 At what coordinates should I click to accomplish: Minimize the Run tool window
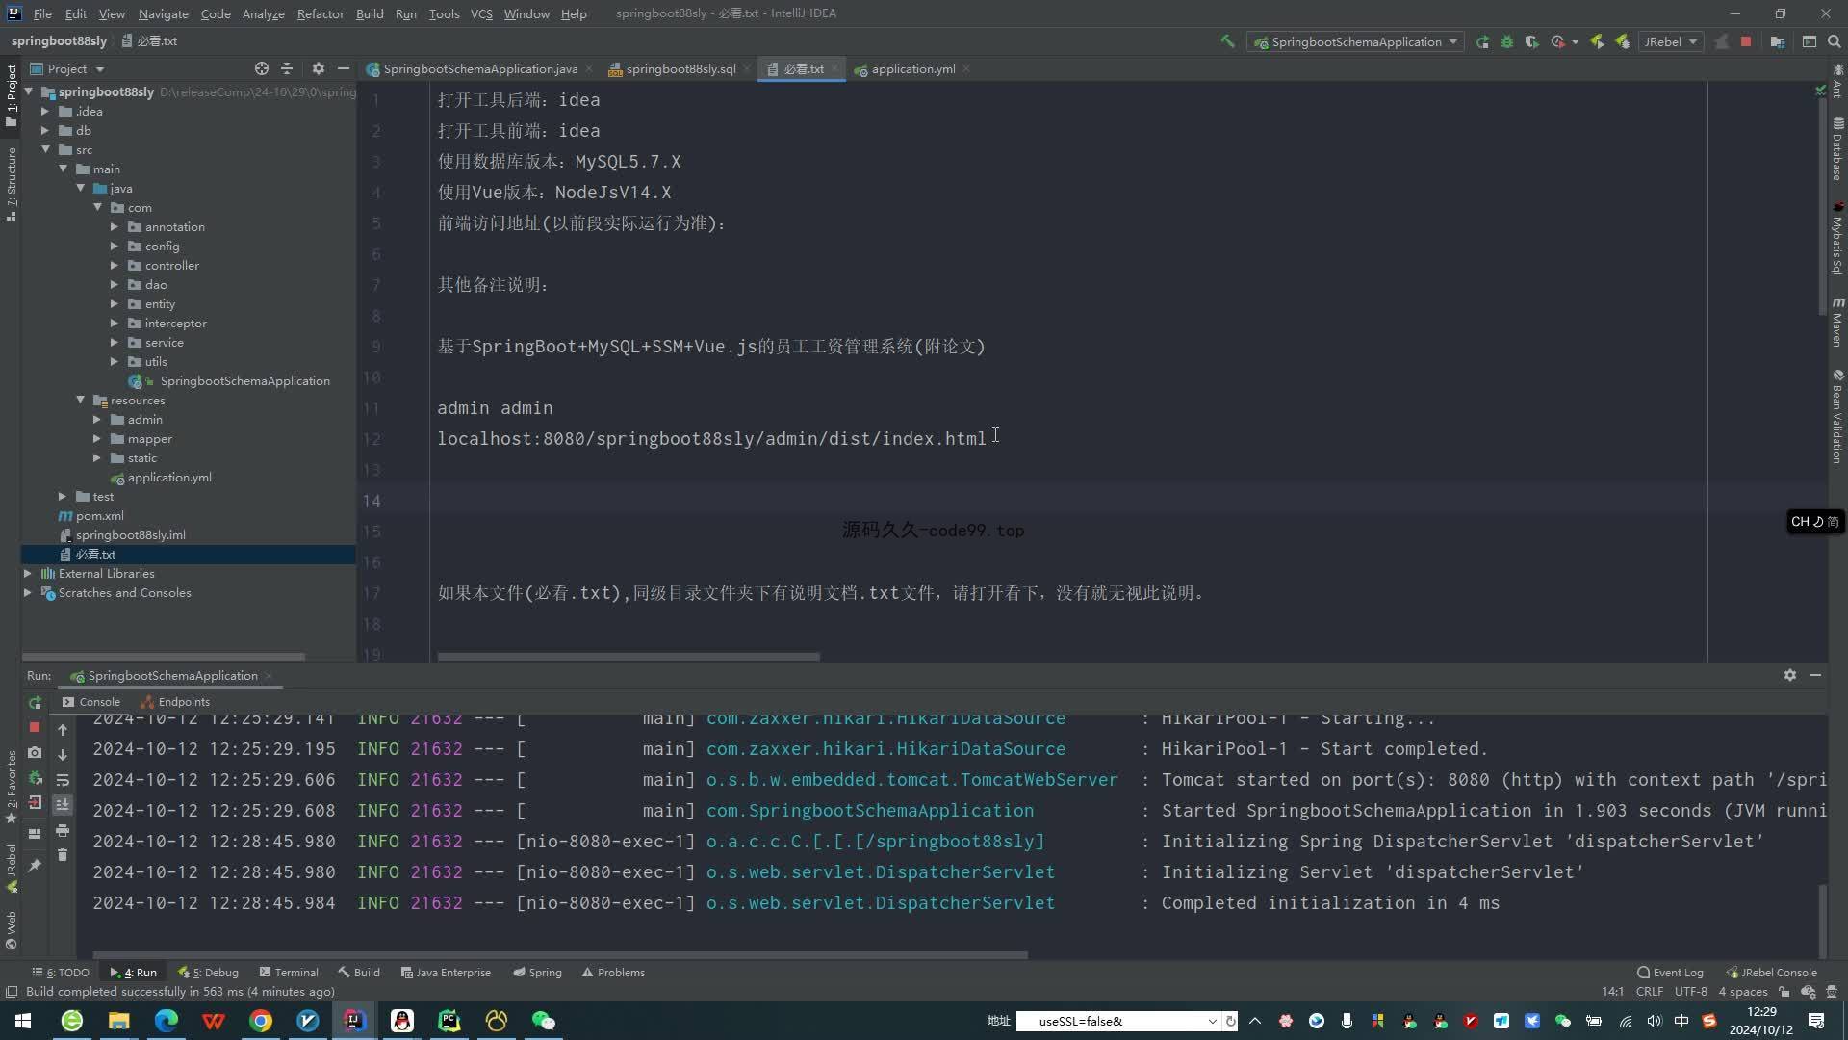pos(1815,675)
